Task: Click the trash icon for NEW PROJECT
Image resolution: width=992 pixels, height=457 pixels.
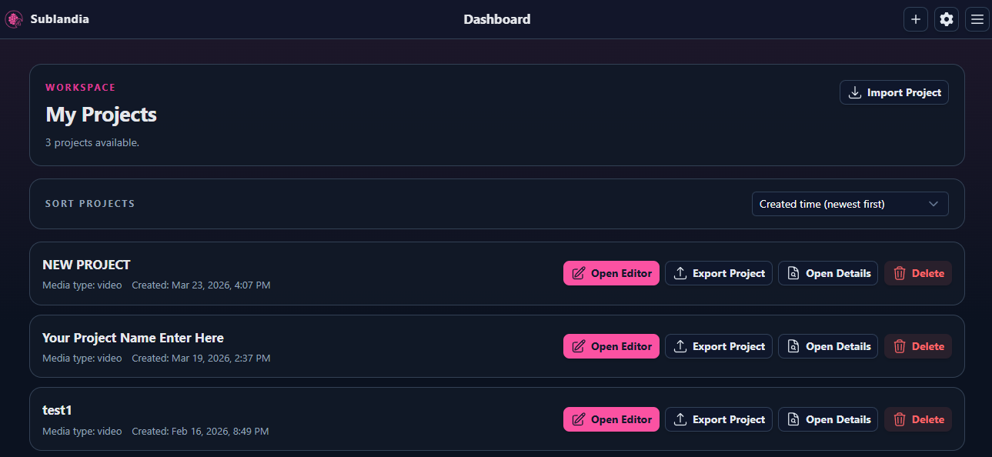Action: tap(899, 273)
